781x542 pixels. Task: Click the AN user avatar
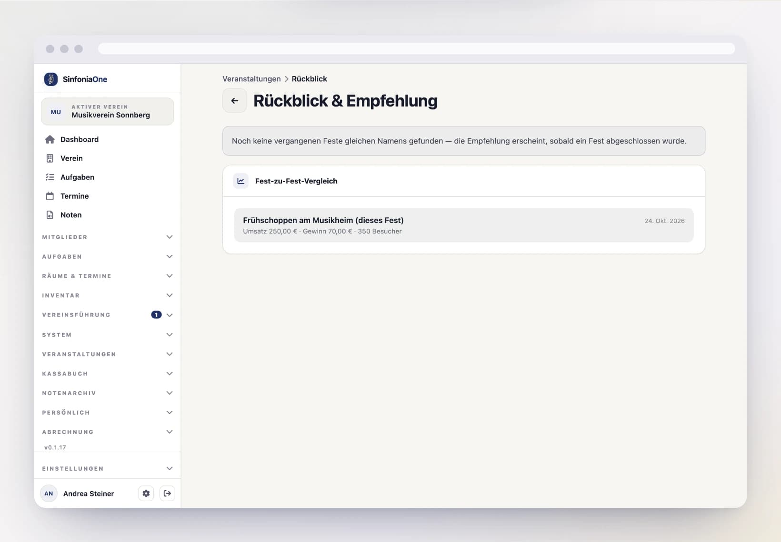49,494
